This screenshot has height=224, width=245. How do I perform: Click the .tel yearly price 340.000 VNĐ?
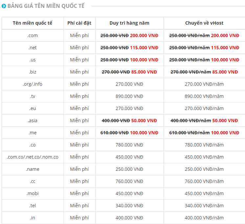coord(129,206)
